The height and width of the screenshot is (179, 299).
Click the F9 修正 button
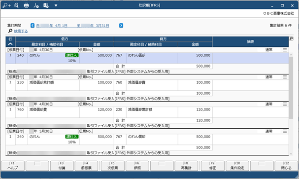pyautogui.click(x=213, y=166)
